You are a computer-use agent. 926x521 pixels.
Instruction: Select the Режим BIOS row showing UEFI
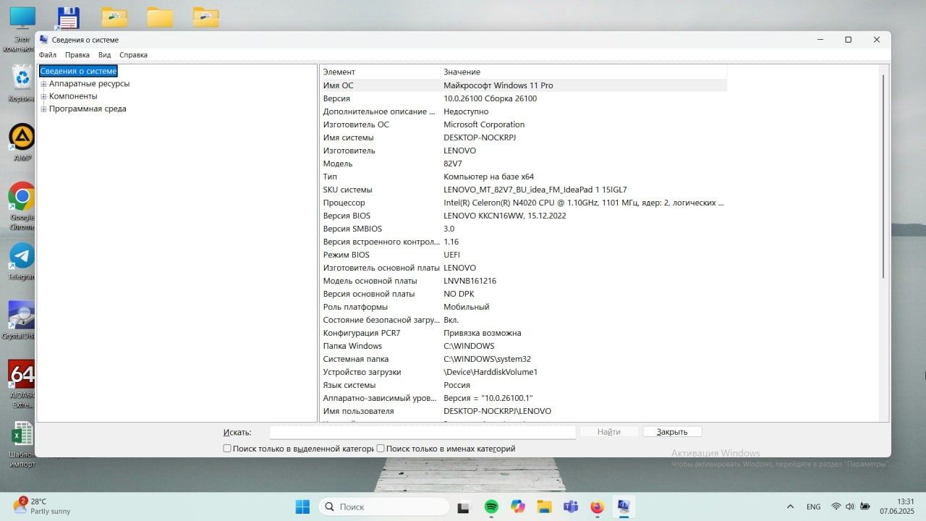(523, 255)
